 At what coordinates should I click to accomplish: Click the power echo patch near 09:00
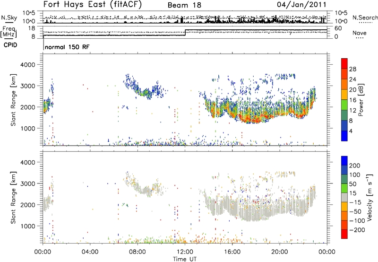coord(146,93)
